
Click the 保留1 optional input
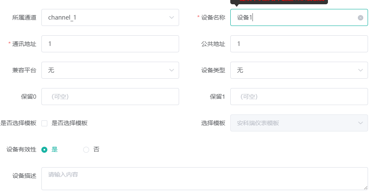click(x=299, y=97)
